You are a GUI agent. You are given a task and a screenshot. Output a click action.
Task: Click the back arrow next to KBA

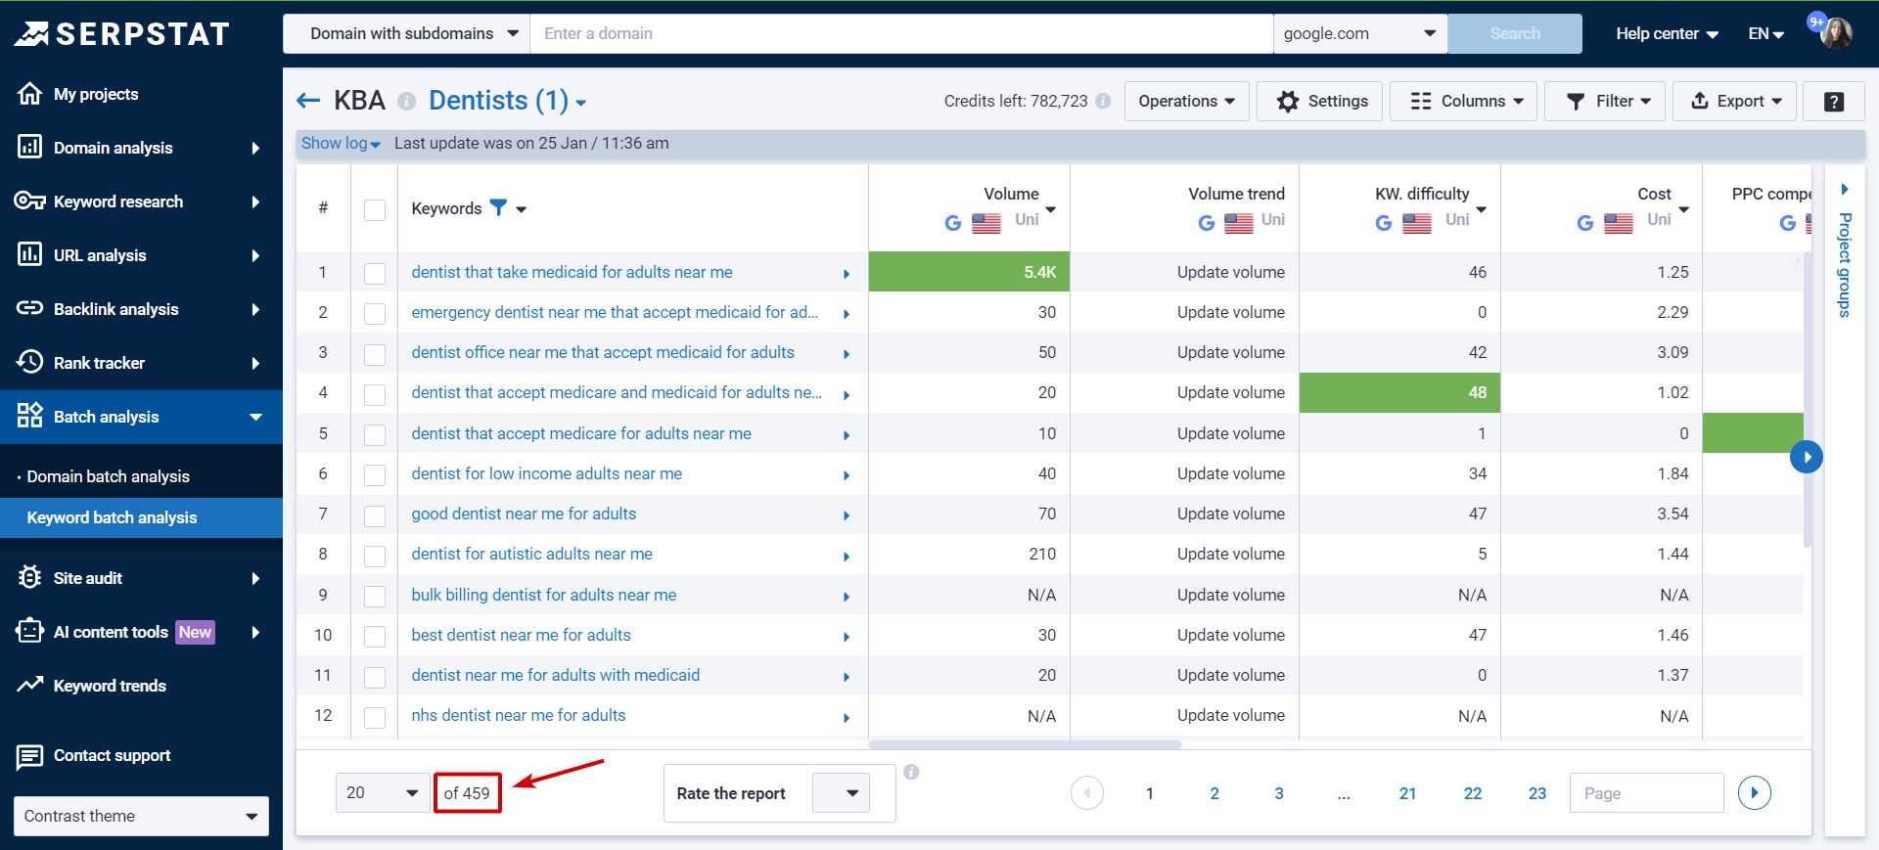[x=308, y=101]
